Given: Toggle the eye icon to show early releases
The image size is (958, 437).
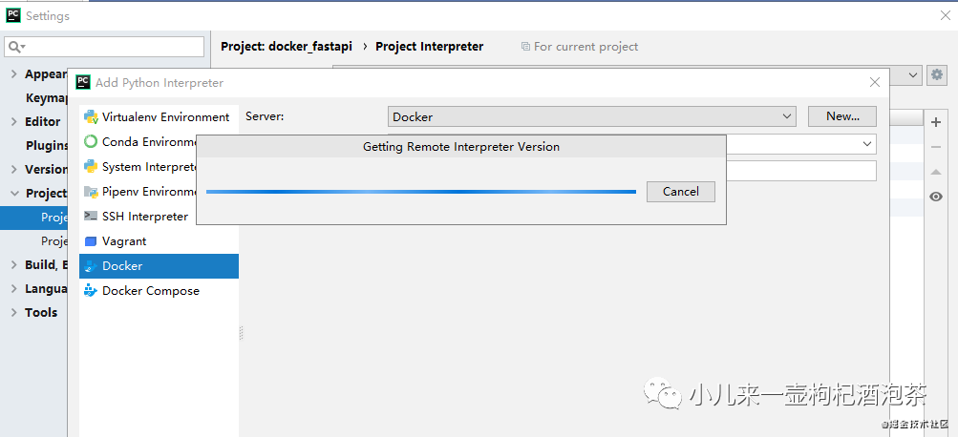Looking at the screenshot, I should (x=936, y=197).
